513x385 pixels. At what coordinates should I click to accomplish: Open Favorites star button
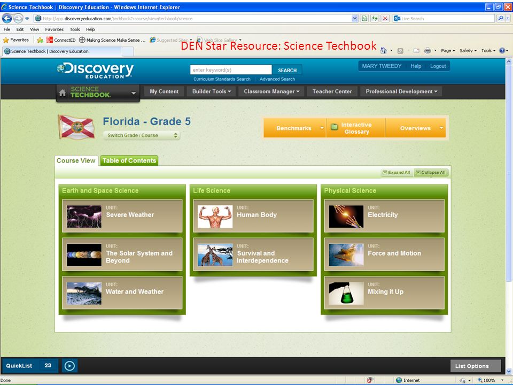pyautogui.click(x=16, y=40)
